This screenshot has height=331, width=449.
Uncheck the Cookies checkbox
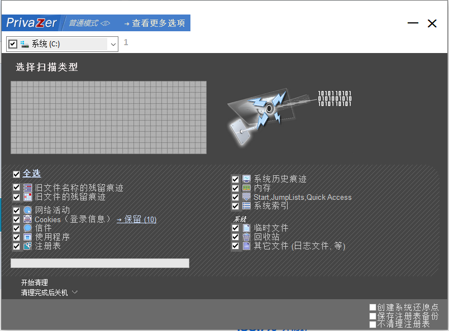pyautogui.click(x=16, y=219)
